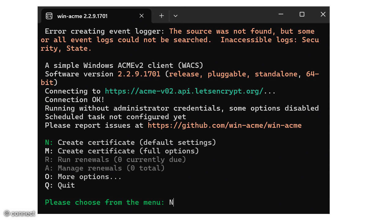The image size is (367, 220).
Task: Click 'A simple Windows ACMEv2 client (WACS)' line
Action: pos(124,65)
